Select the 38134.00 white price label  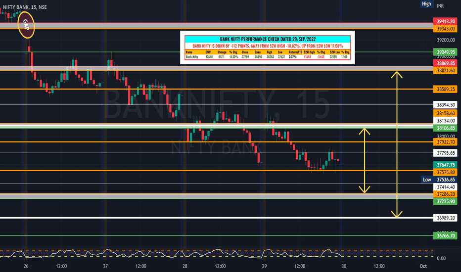click(445, 121)
